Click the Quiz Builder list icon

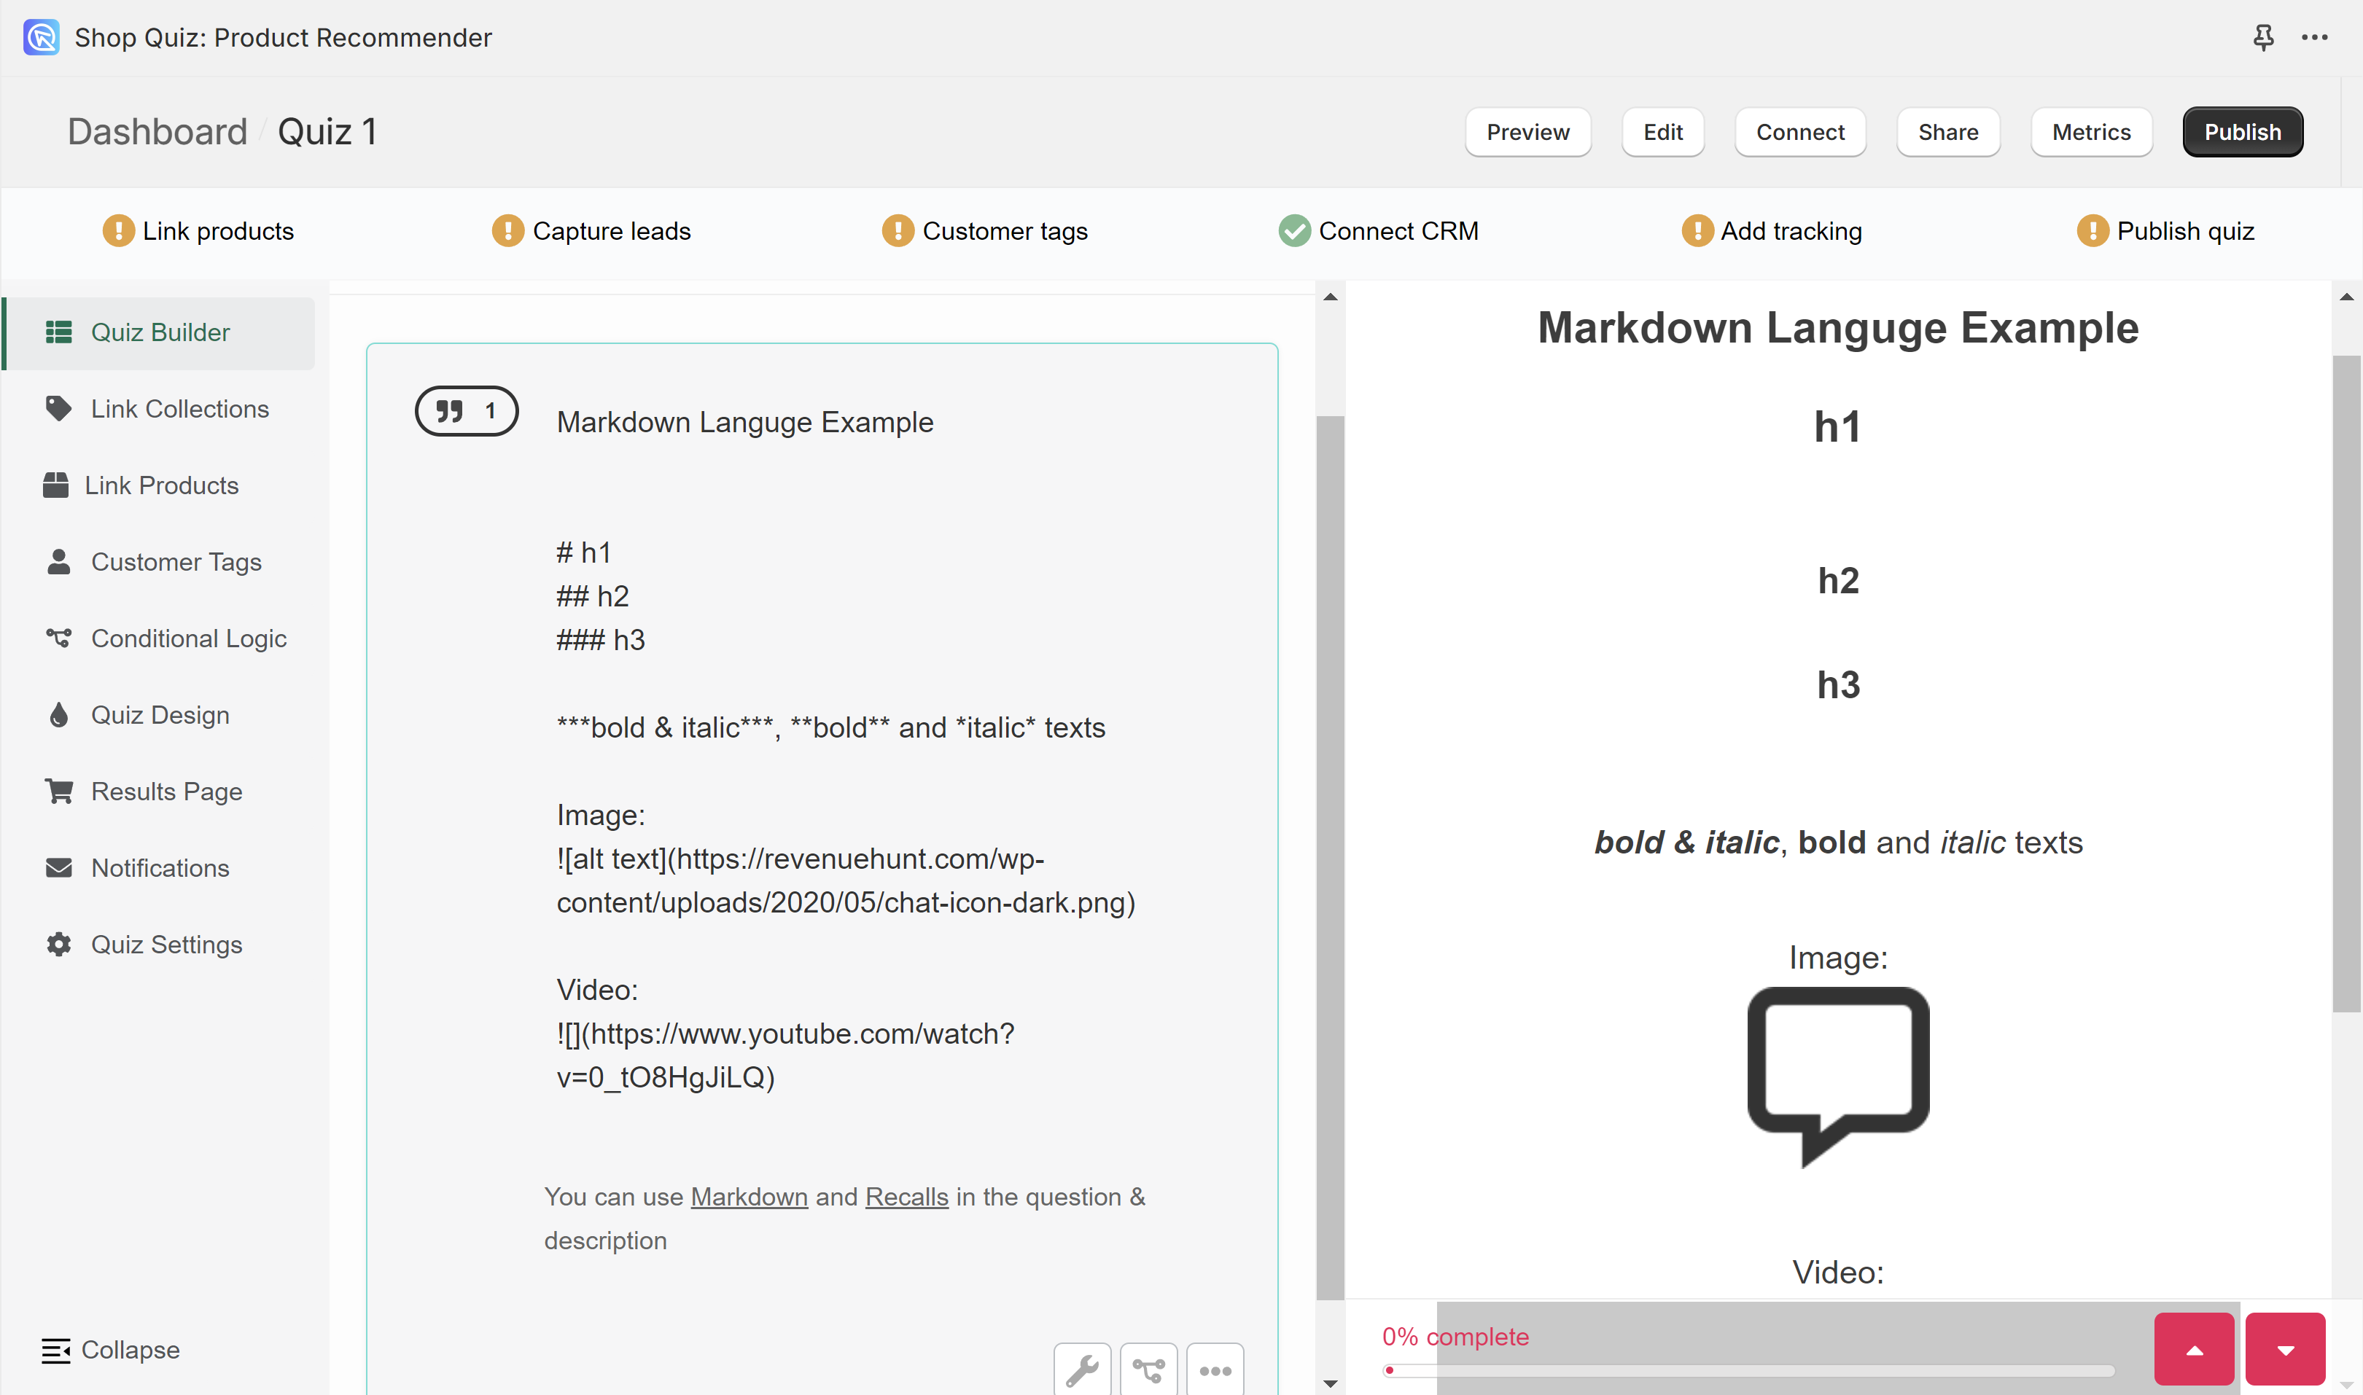pyautogui.click(x=58, y=332)
